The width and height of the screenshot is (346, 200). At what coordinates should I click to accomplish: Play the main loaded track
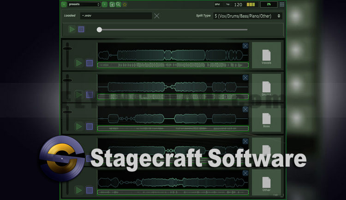point(72,29)
